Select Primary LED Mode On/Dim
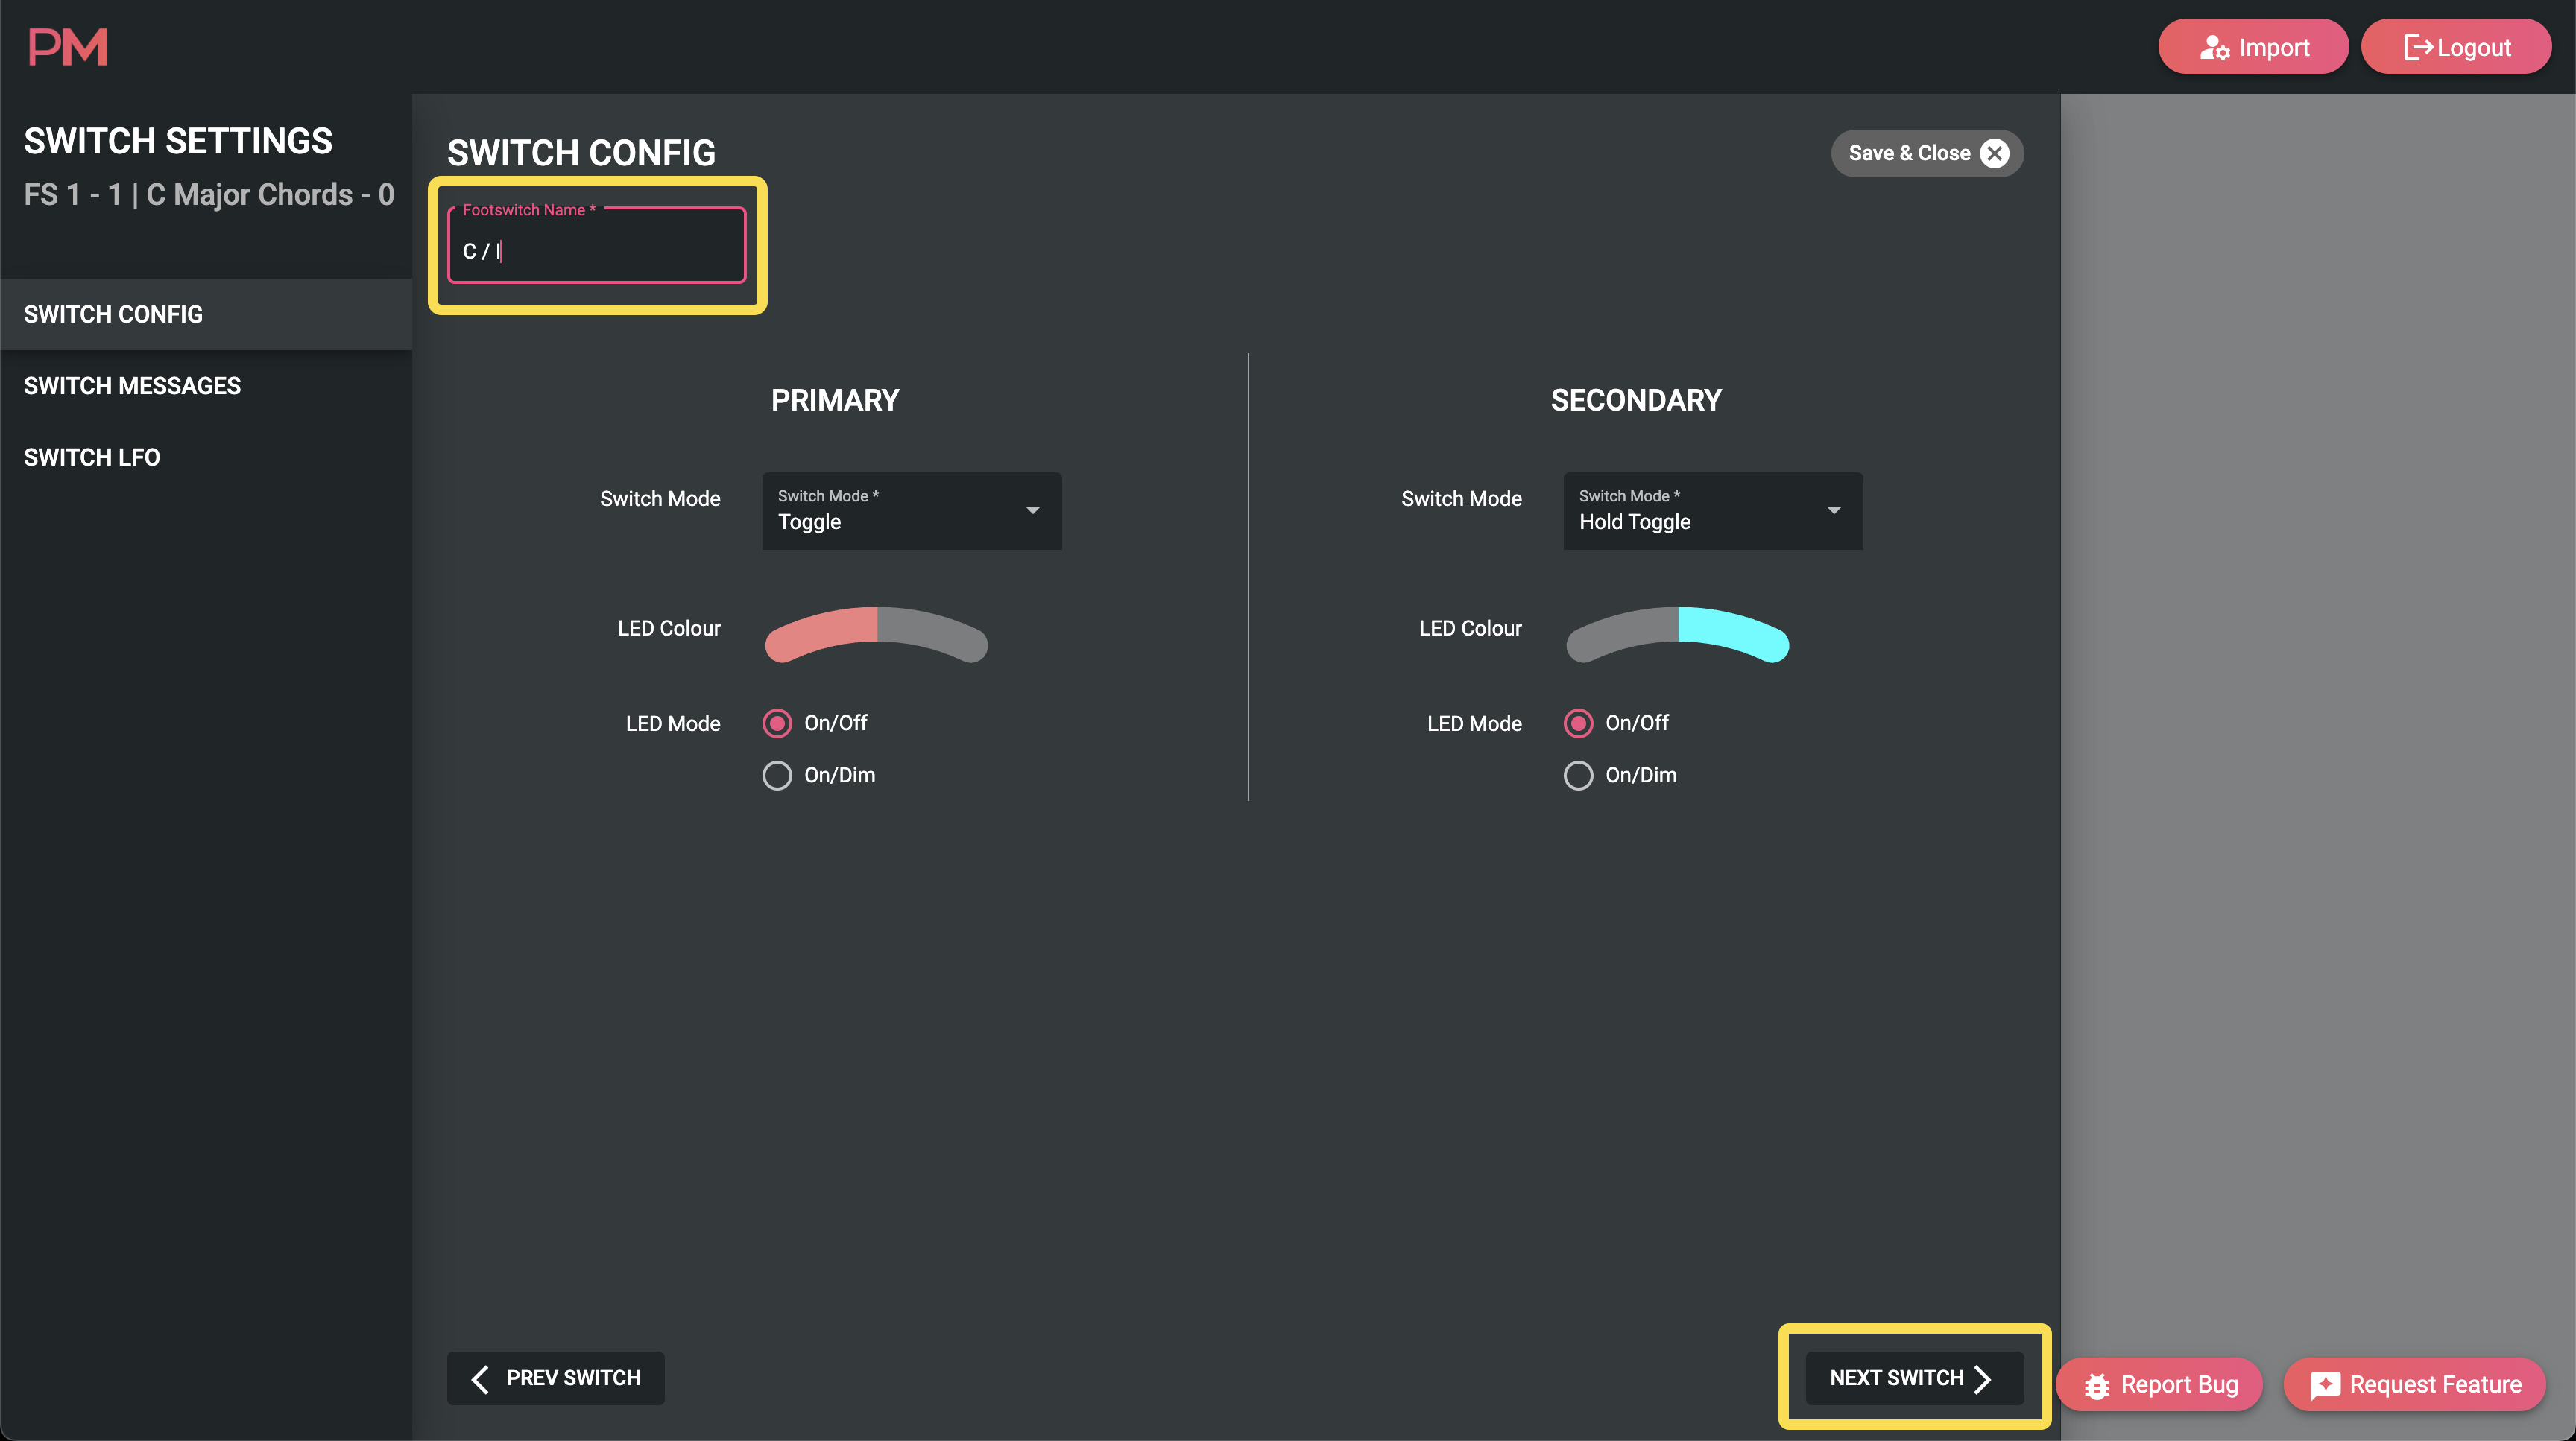 (x=777, y=776)
